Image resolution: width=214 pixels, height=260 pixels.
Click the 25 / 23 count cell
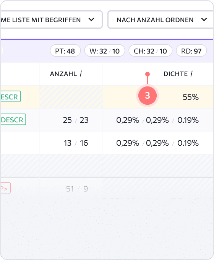(76, 120)
